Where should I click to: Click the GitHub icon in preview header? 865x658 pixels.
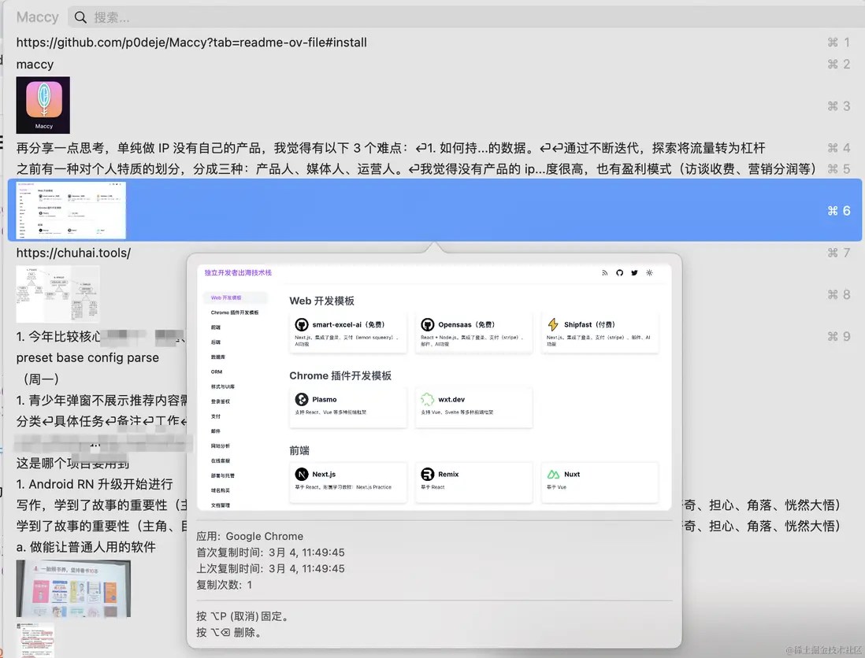619,273
